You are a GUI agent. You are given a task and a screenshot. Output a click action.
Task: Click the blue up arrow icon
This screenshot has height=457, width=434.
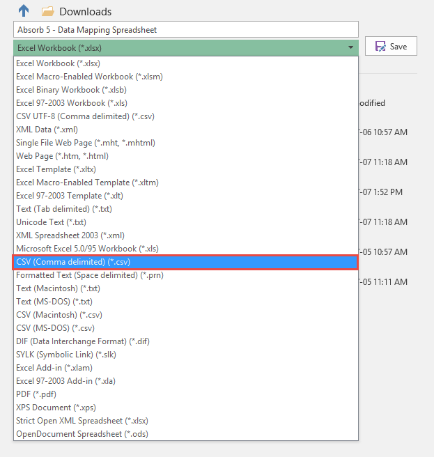click(24, 11)
